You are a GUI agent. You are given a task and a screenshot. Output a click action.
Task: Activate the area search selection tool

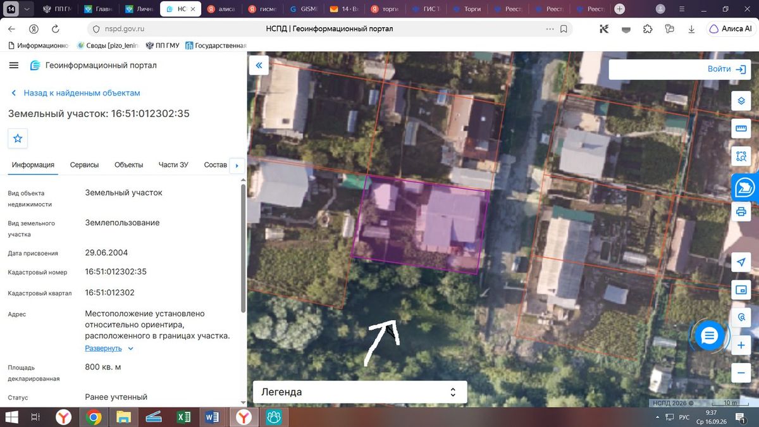coord(741,157)
